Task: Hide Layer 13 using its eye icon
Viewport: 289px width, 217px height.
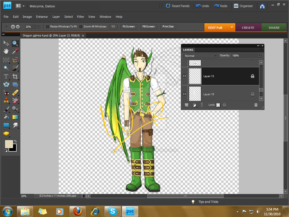Action: click(x=184, y=76)
